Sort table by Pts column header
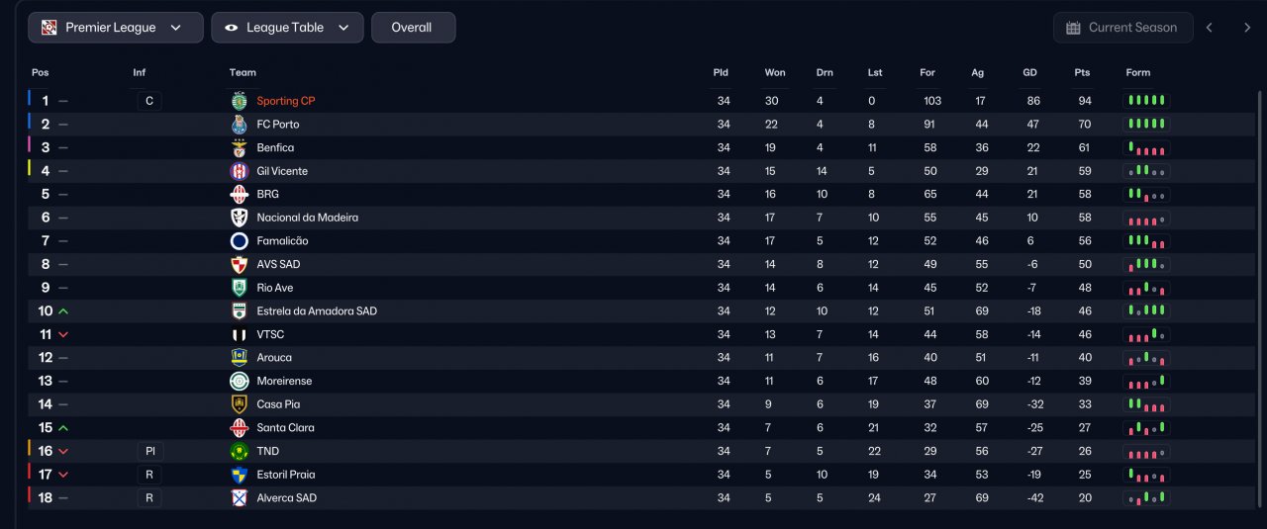The width and height of the screenshot is (1267, 529). click(x=1082, y=72)
